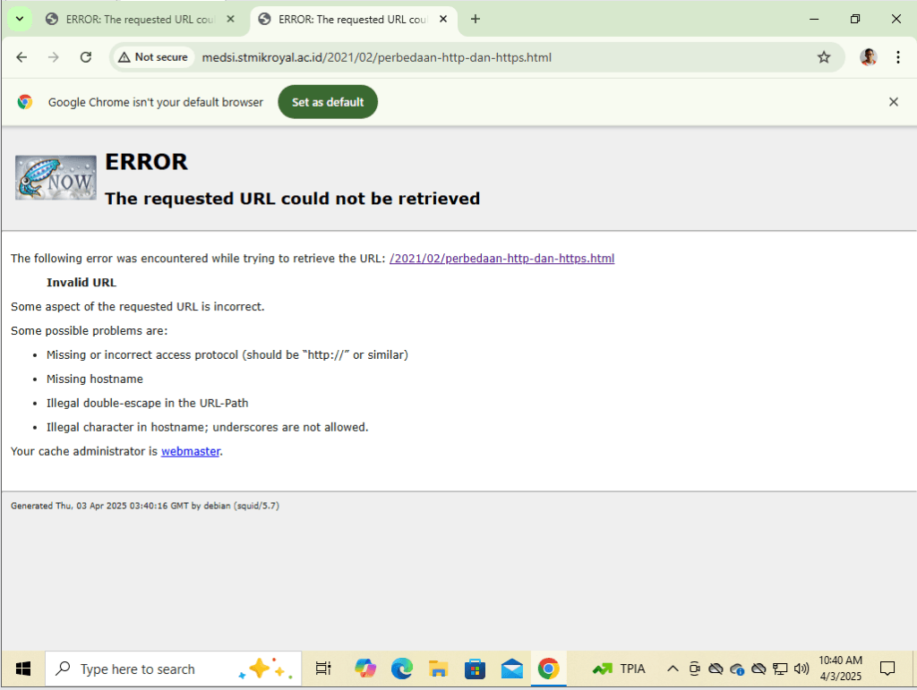Open the Chrome profile avatar

click(868, 57)
